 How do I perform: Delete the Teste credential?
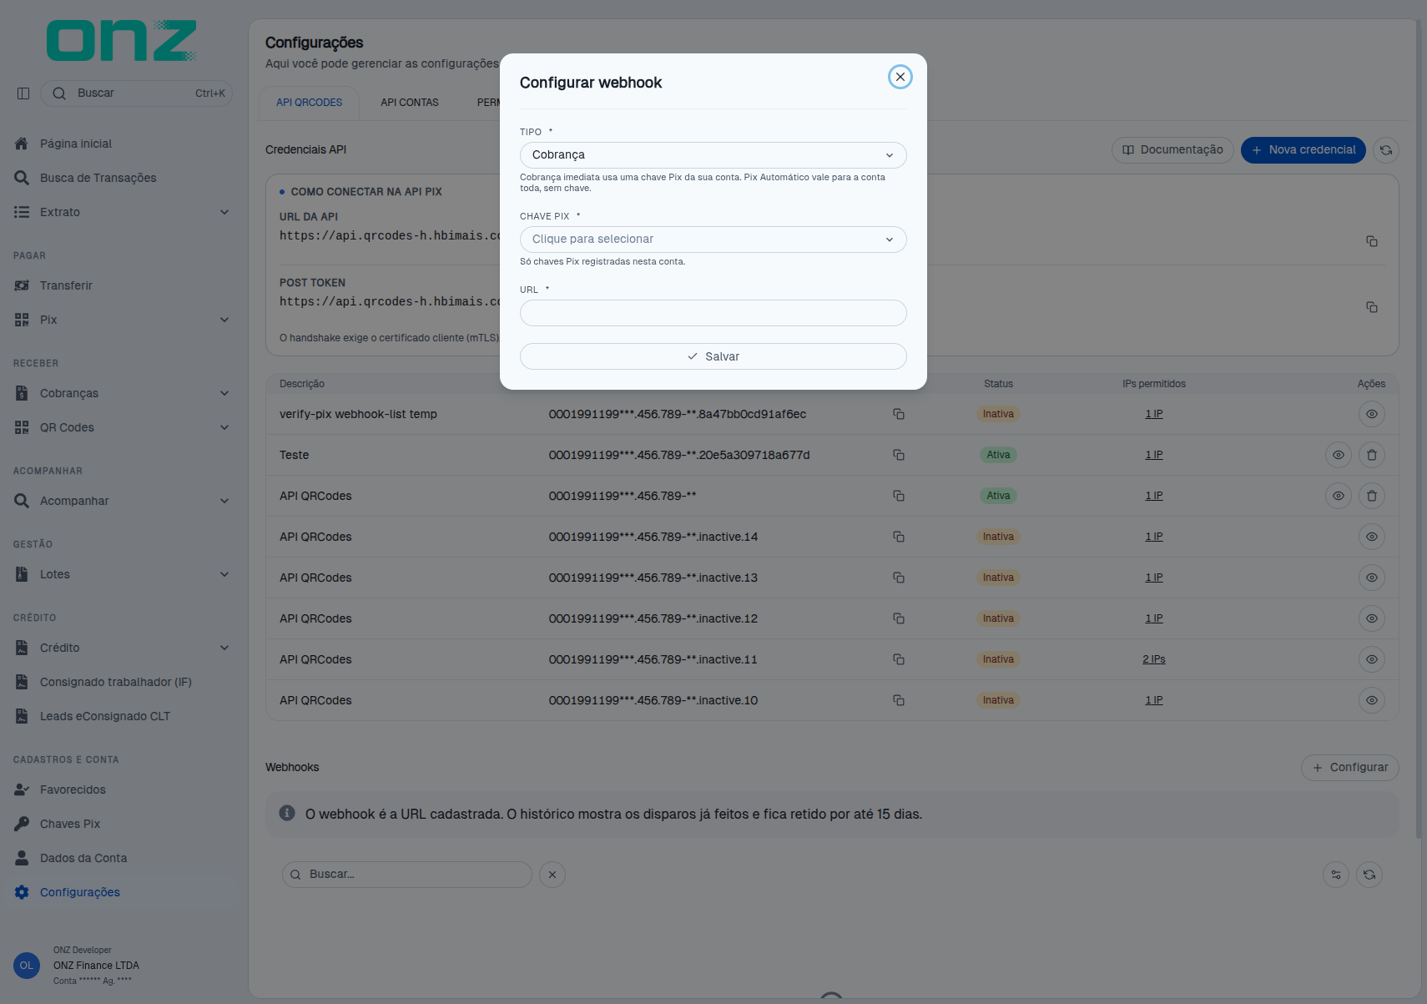point(1372,455)
